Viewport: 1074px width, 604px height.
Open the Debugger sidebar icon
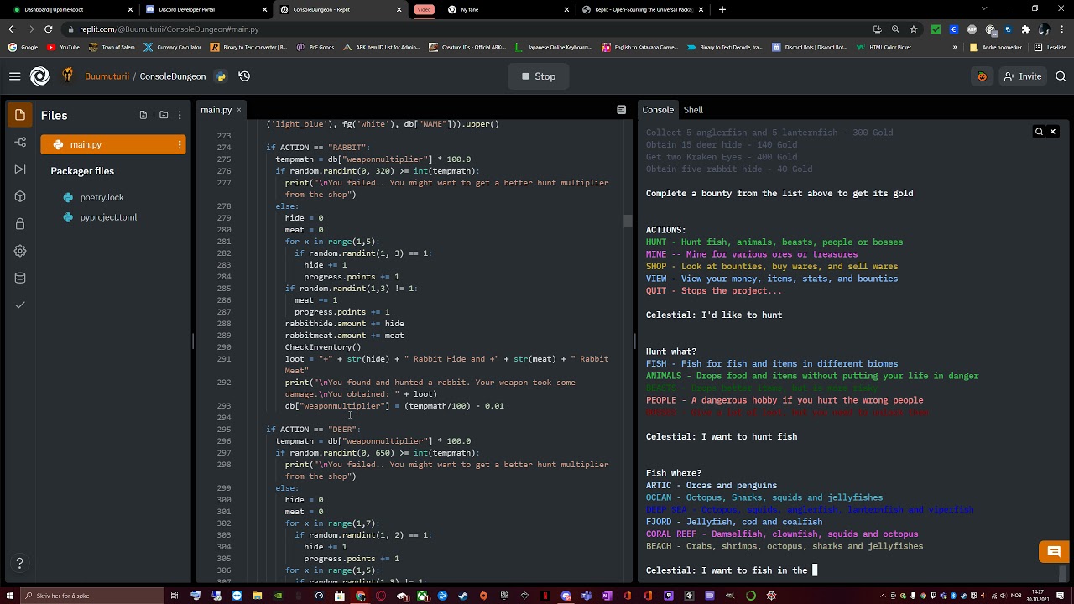click(x=20, y=169)
